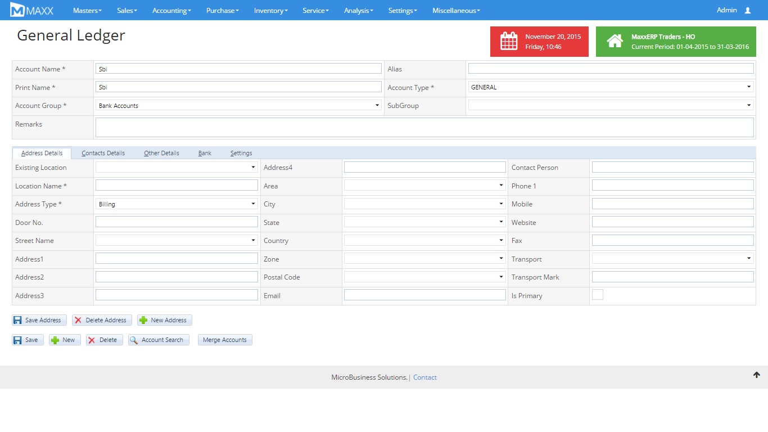Click the home icon in green company tile

[615, 41]
